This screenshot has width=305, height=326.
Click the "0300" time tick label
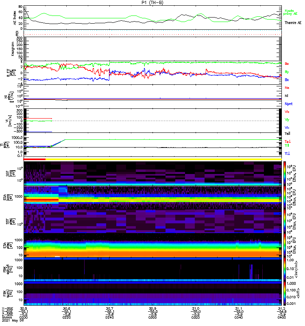(x=152, y=317)
